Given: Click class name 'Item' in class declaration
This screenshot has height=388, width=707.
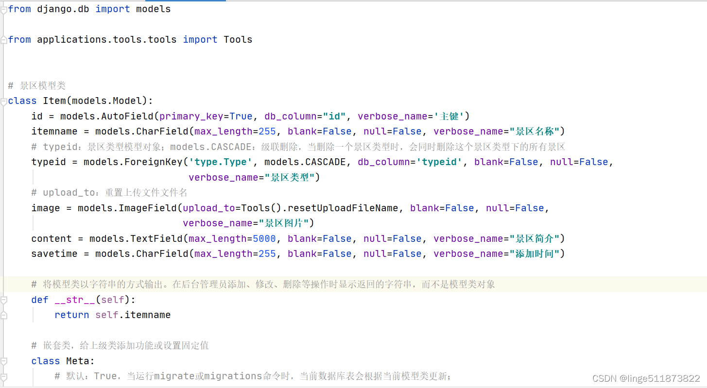Looking at the screenshot, I should click(x=54, y=101).
